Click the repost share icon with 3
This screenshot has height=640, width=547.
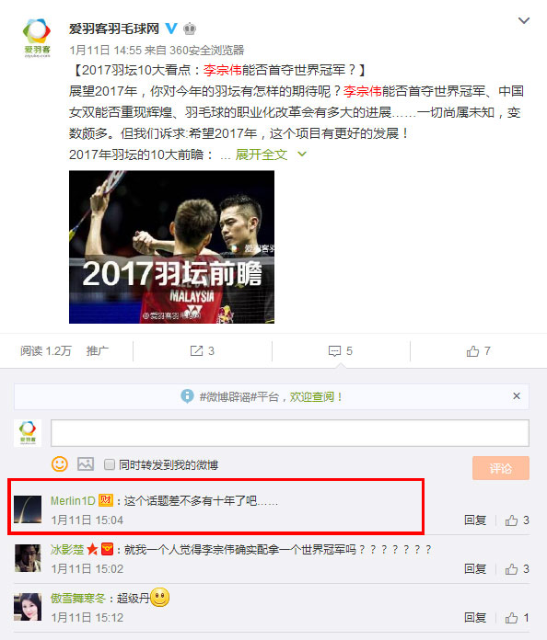(x=197, y=350)
